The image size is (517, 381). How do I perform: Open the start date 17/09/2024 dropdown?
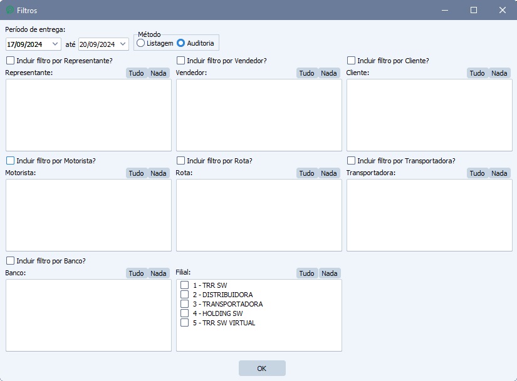[55, 44]
